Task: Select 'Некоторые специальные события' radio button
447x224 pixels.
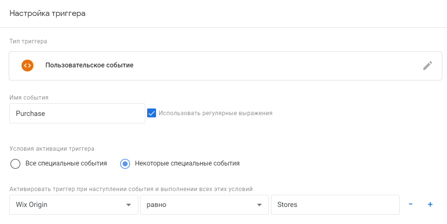Action: (x=125, y=164)
